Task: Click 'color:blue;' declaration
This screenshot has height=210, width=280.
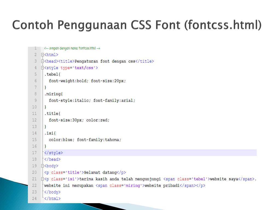Action: (62, 140)
